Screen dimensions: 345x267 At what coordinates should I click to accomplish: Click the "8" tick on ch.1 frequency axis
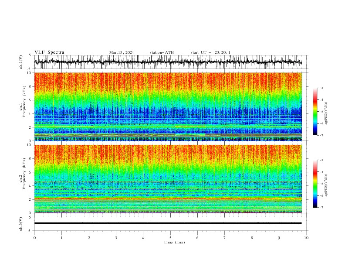click(31, 86)
